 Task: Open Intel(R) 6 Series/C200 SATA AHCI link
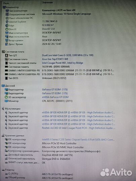(78, 139)
